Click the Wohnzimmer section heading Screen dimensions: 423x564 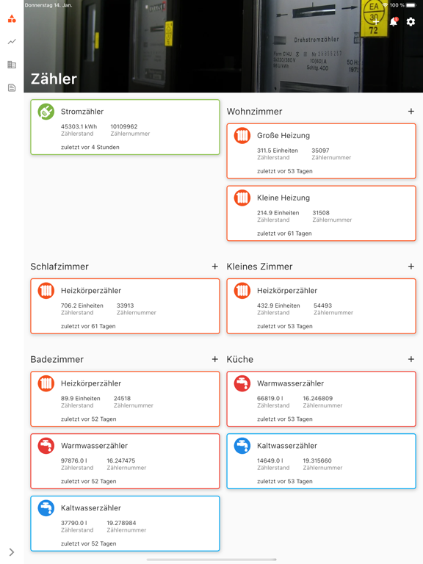[x=254, y=112]
